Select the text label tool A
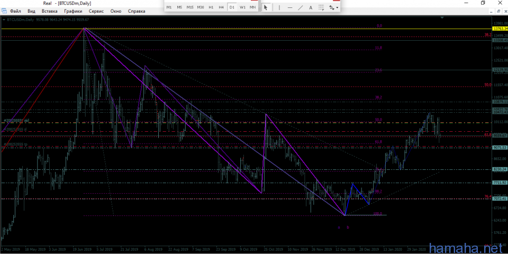 311,7
